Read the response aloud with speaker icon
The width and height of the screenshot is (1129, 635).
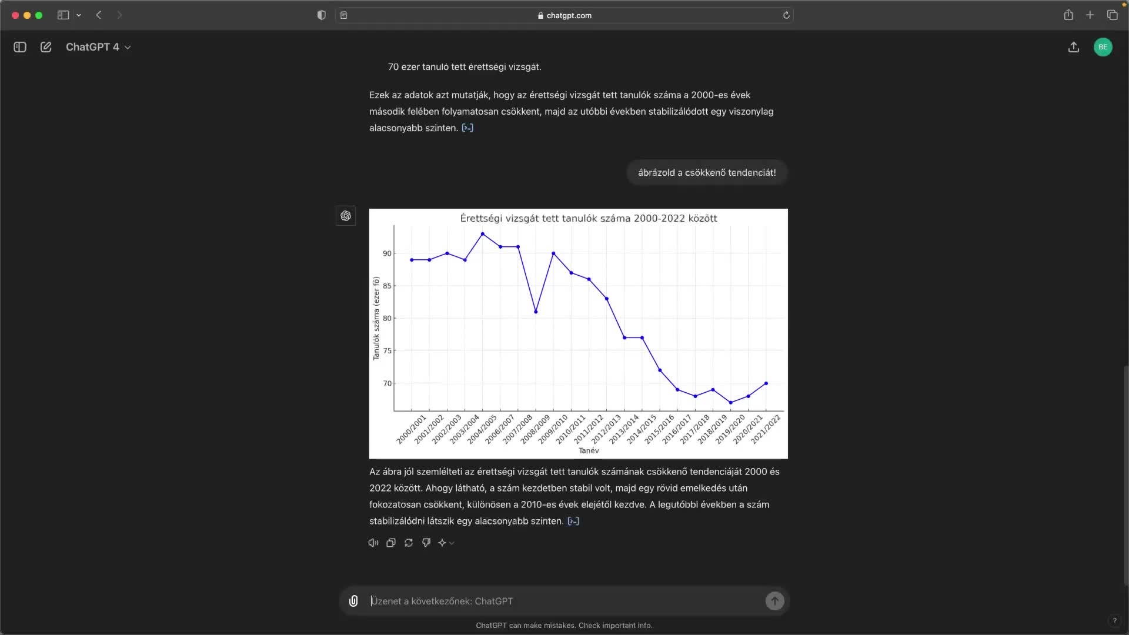pos(373,543)
